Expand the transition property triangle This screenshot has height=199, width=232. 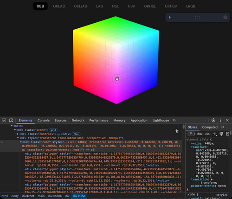212,180
